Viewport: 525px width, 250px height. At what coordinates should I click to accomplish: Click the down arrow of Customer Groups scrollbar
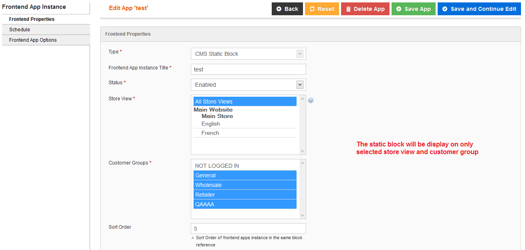tap(302, 215)
